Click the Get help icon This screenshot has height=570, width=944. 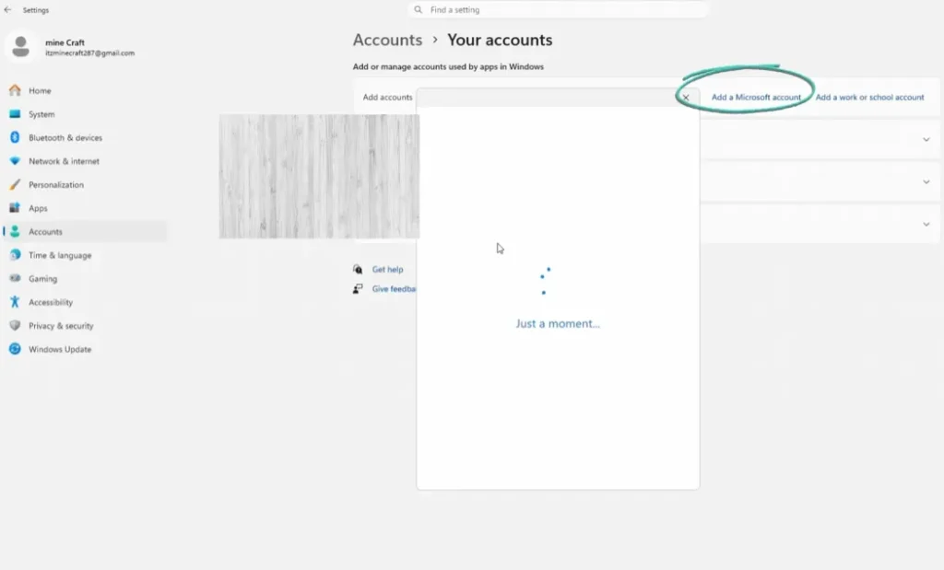pos(358,270)
